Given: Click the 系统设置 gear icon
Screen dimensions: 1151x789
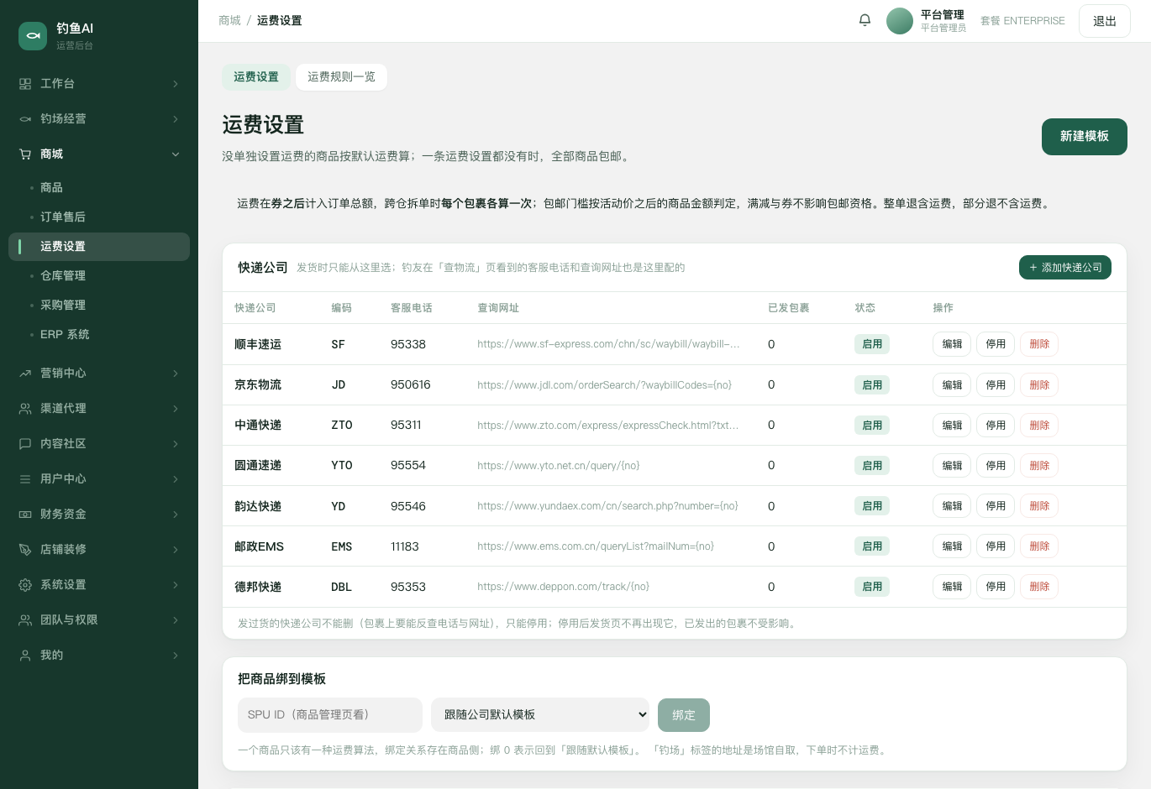Looking at the screenshot, I should coord(25,585).
